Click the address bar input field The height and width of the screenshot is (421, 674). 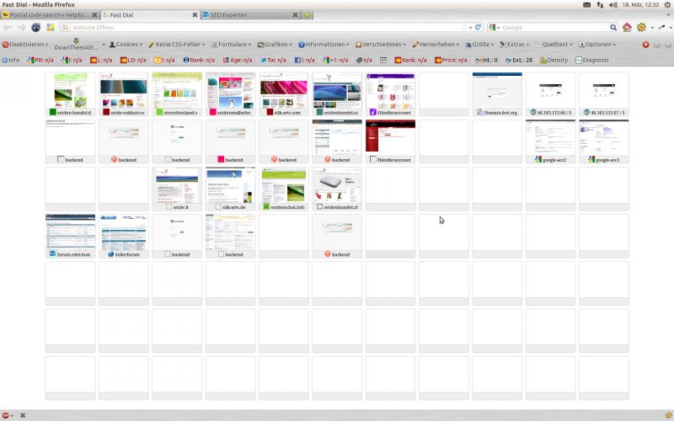tap(253, 27)
